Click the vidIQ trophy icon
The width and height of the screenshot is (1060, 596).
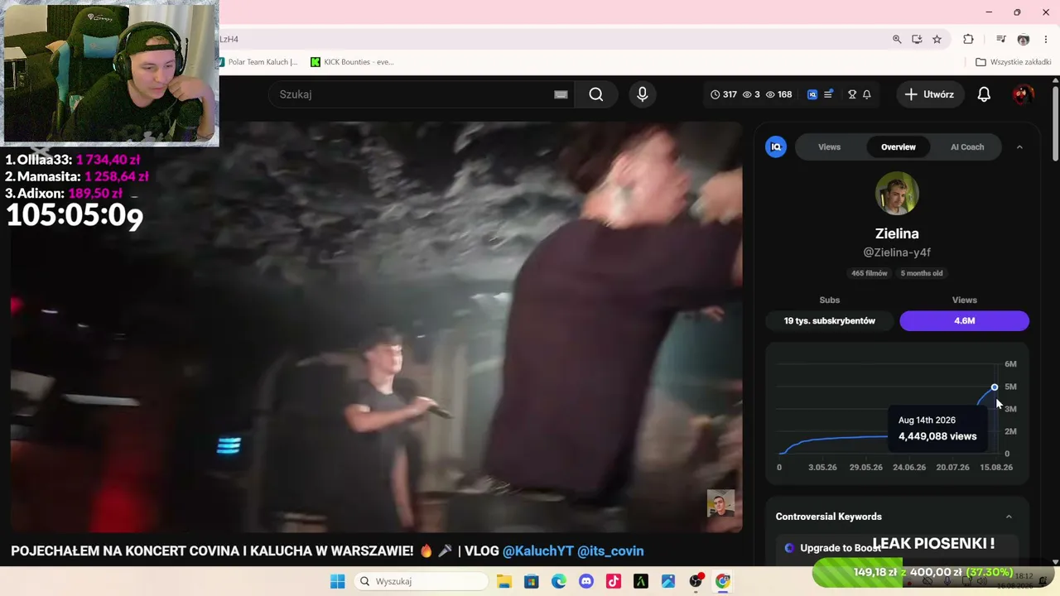852,94
